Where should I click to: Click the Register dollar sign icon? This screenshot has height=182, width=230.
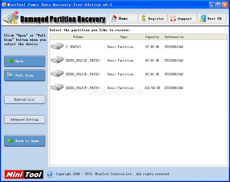point(143,18)
